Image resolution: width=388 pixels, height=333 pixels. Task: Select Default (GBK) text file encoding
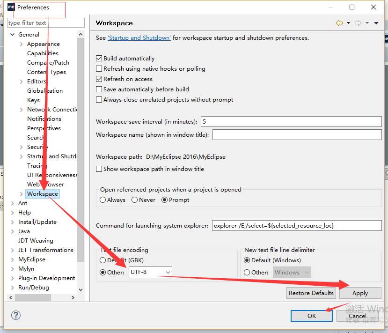pos(102,260)
